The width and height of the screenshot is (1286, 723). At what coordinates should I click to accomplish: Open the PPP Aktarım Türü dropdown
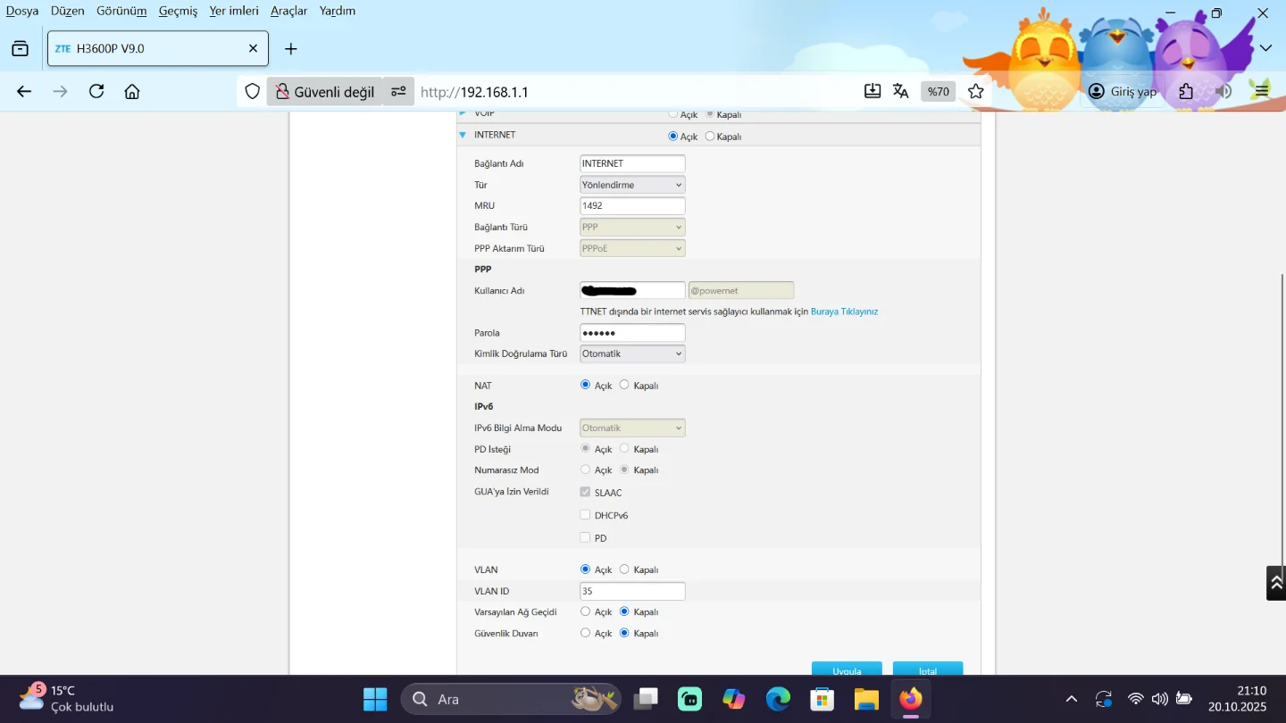pos(632,248)
